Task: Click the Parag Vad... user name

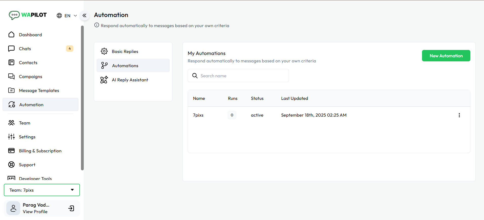Action: pos(36,205)
